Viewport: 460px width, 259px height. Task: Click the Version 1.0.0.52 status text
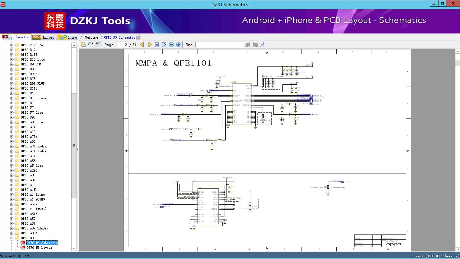tap(15, 256)
